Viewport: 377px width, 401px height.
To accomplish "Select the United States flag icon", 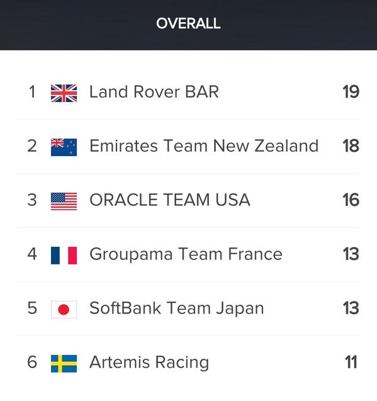I will (64, 201).
